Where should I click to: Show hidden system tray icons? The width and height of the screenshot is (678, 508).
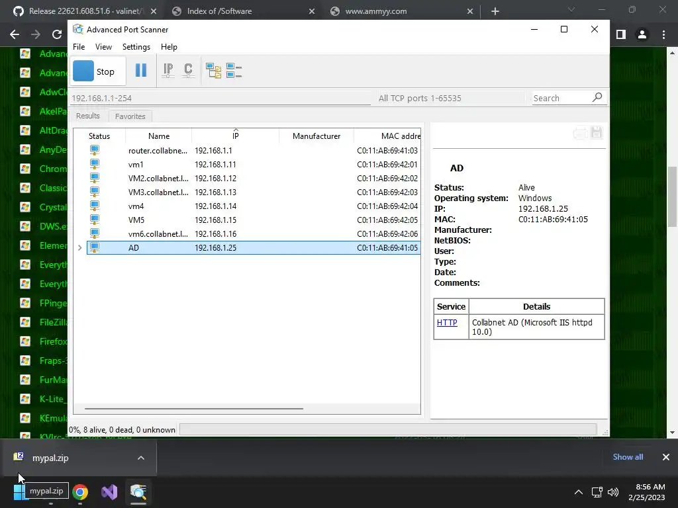579,492
